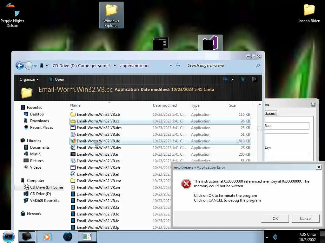Expand the address bar history dropdown
325x243 pixels.
171,65
